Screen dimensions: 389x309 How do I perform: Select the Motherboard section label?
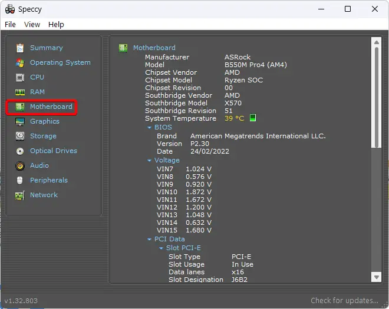51,107
